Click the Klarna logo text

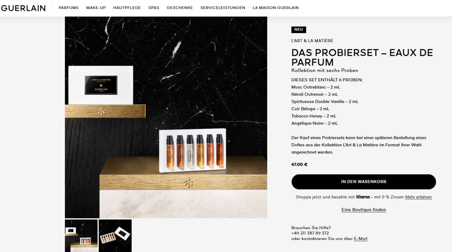coord(363,197)
